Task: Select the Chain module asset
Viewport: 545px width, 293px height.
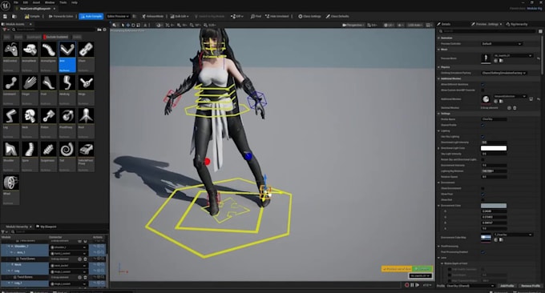Action: [x=86, y=57]
